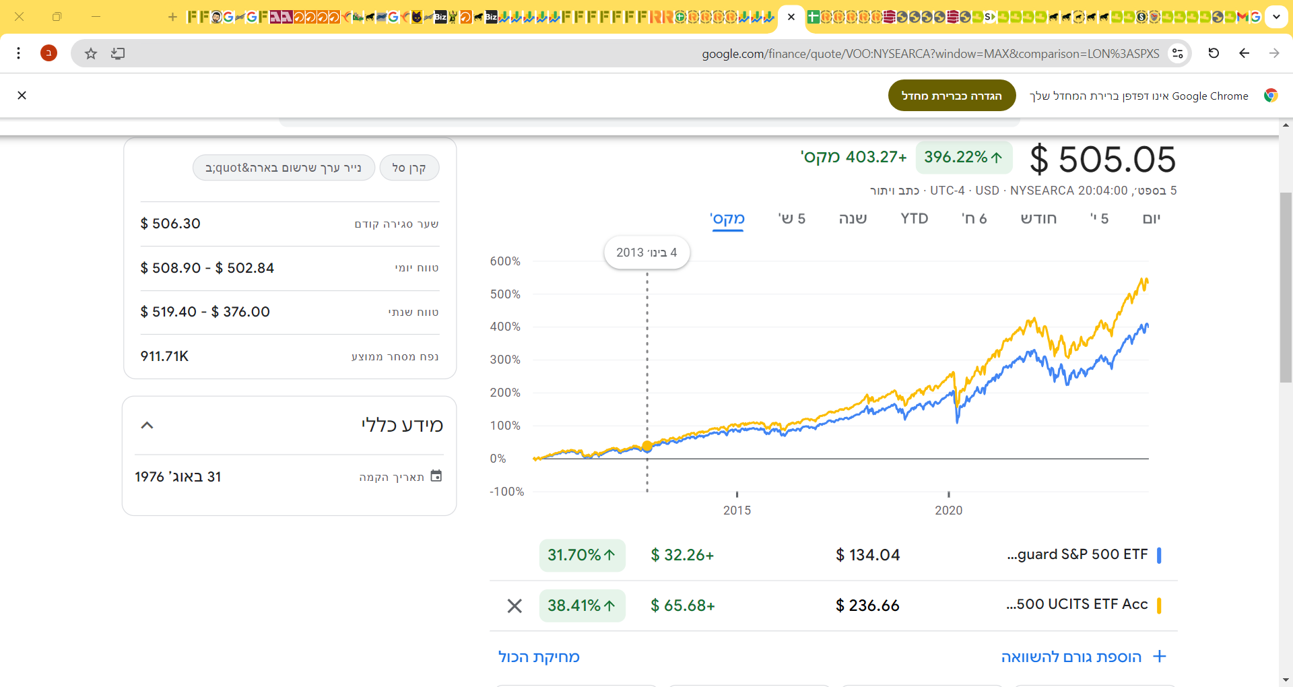Go back to the previous page
The height and width of the screenshot is (687, 1293).
click(1244, 53)
